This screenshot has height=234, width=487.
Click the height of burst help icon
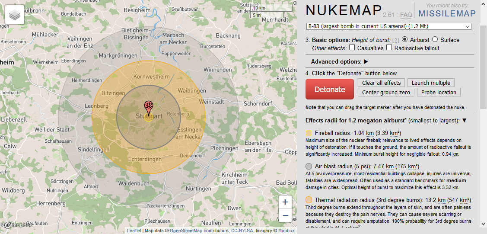tap(395, 40)
